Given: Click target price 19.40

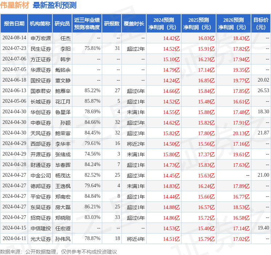Looking at the screenshot, I should click(263, 228).
